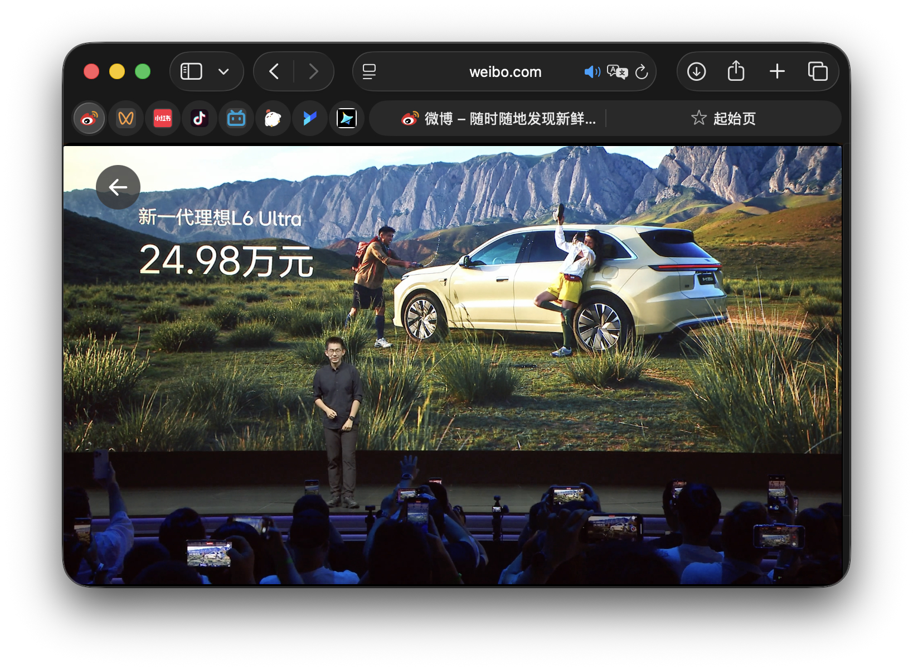Go forward in browser history

point(314,71)
